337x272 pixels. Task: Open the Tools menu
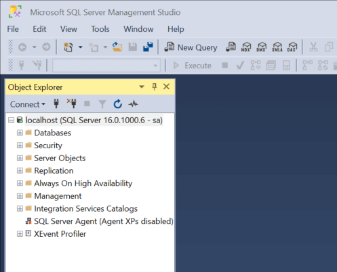pos(100,29)
